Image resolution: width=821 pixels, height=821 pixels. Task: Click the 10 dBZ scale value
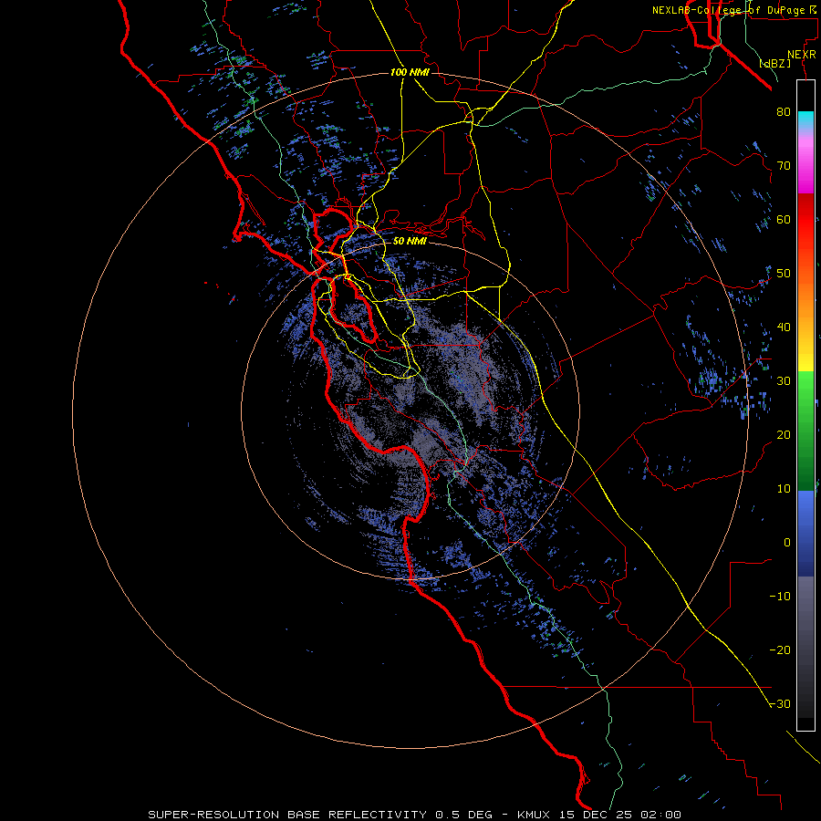[x=784, y=489]
